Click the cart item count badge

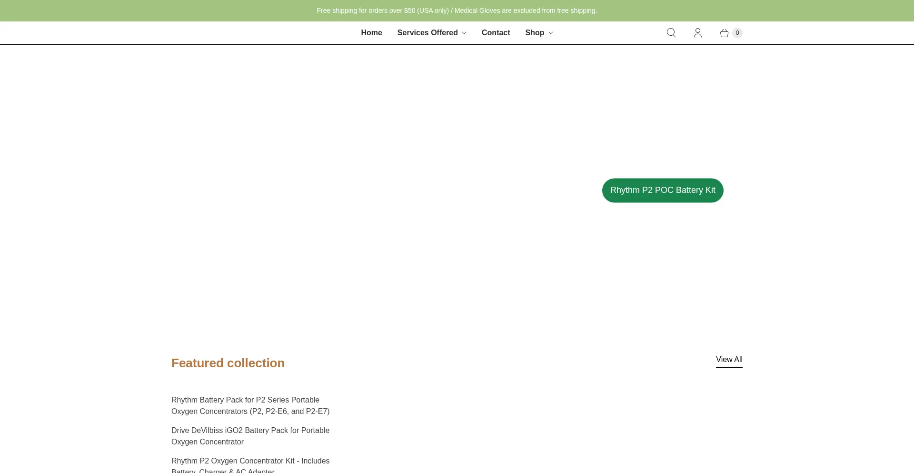pos(737,33)
